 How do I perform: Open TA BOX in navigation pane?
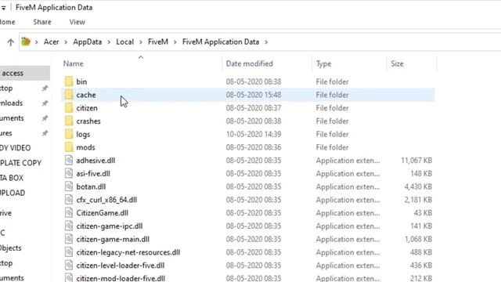point(12,178)
